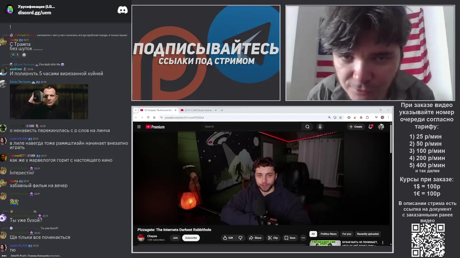The image size is (460, 258).
Task: Open Chrome three-dot menu
Action: 388,117
